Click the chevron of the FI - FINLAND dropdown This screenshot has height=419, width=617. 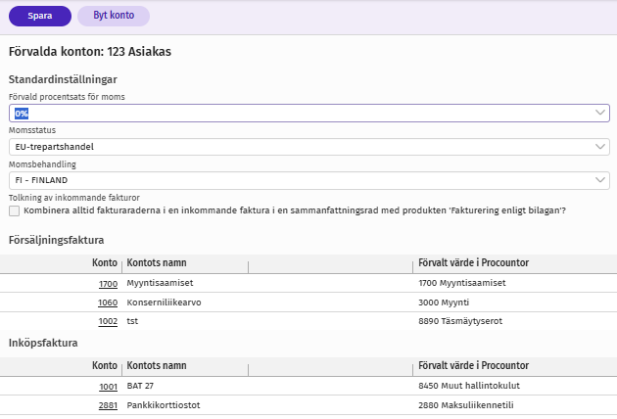pyautogui.click(x=600, y=180)
